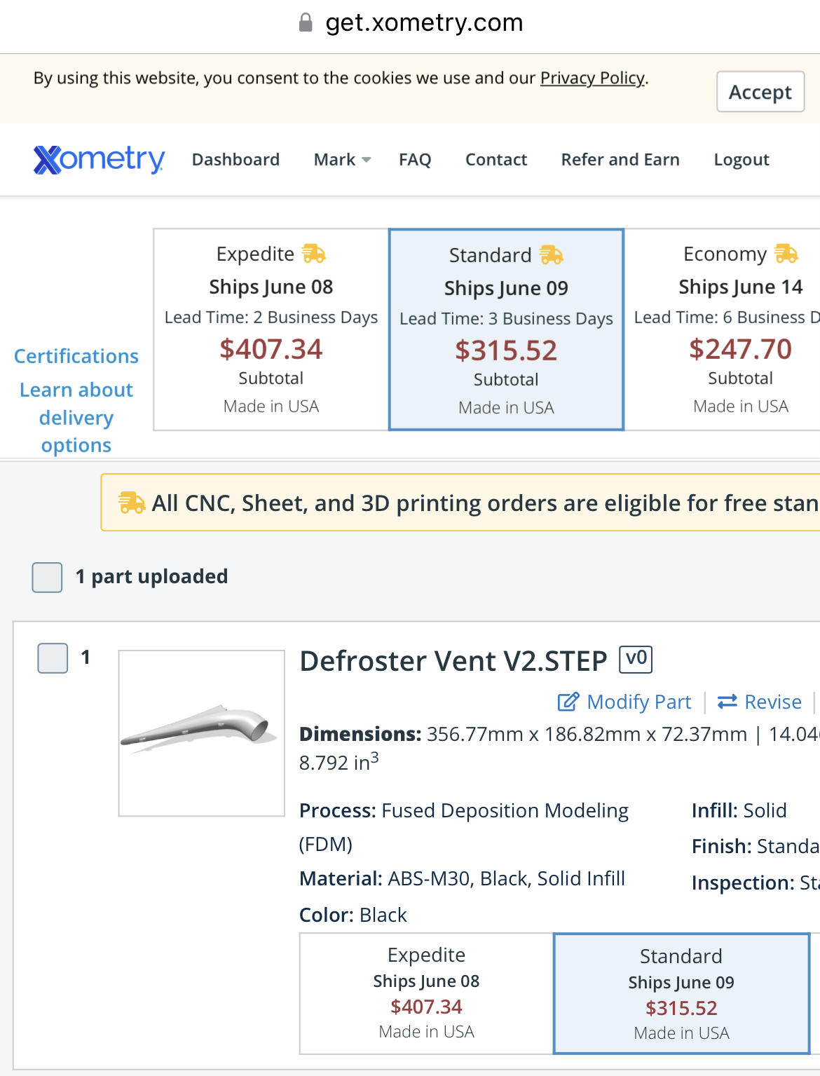Follow the Certifications link
Image resolution: width=820 pixels, height=1076 pixels.
coord(76,356)
